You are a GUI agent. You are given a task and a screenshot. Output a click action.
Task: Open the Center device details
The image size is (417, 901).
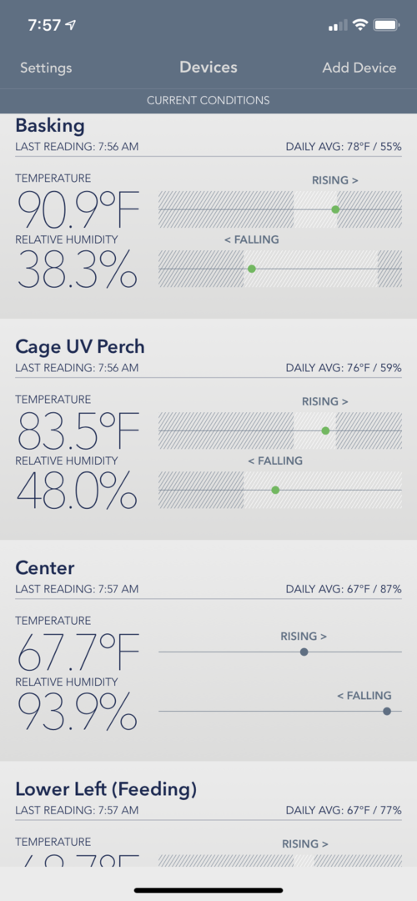pos(208,651)
